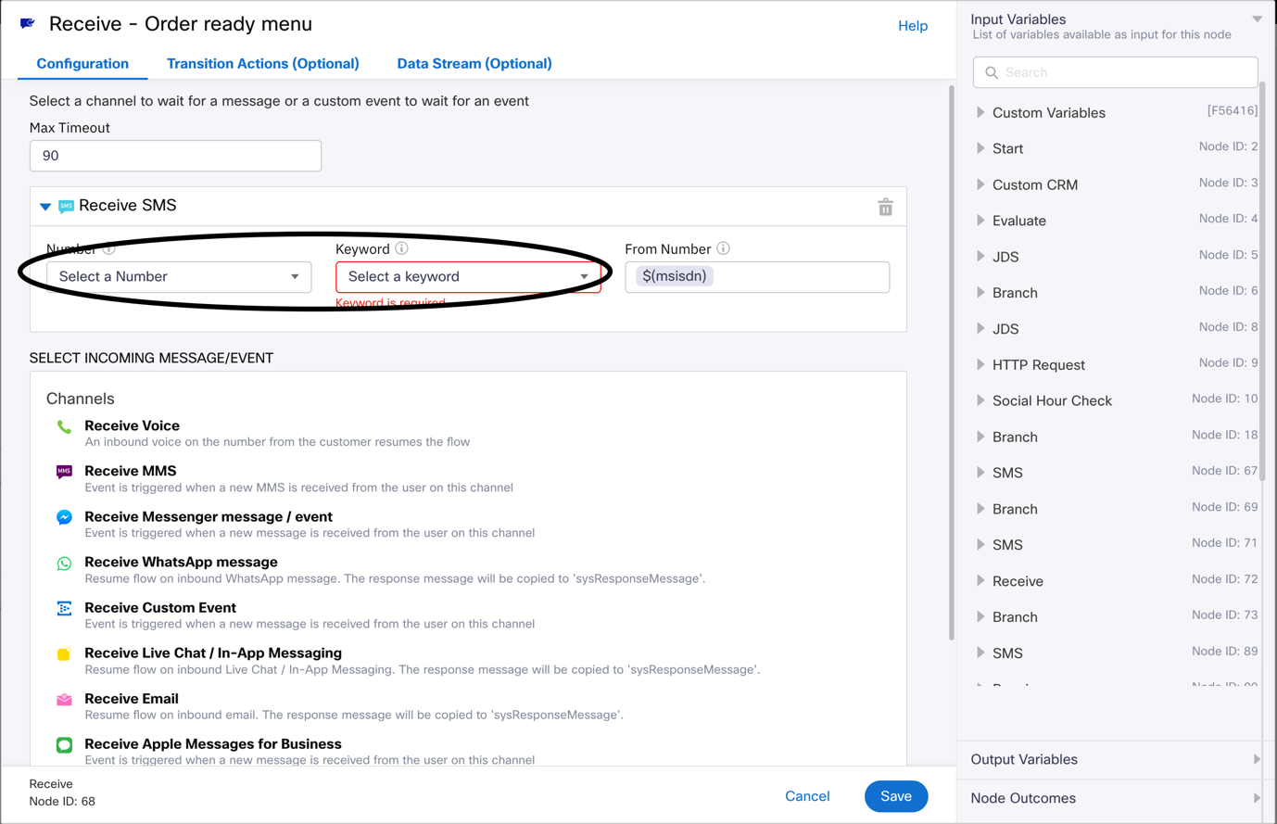1277x824 pixels.
Task: Expand the Social Hour Check node
Action: (x=980, y=400)
